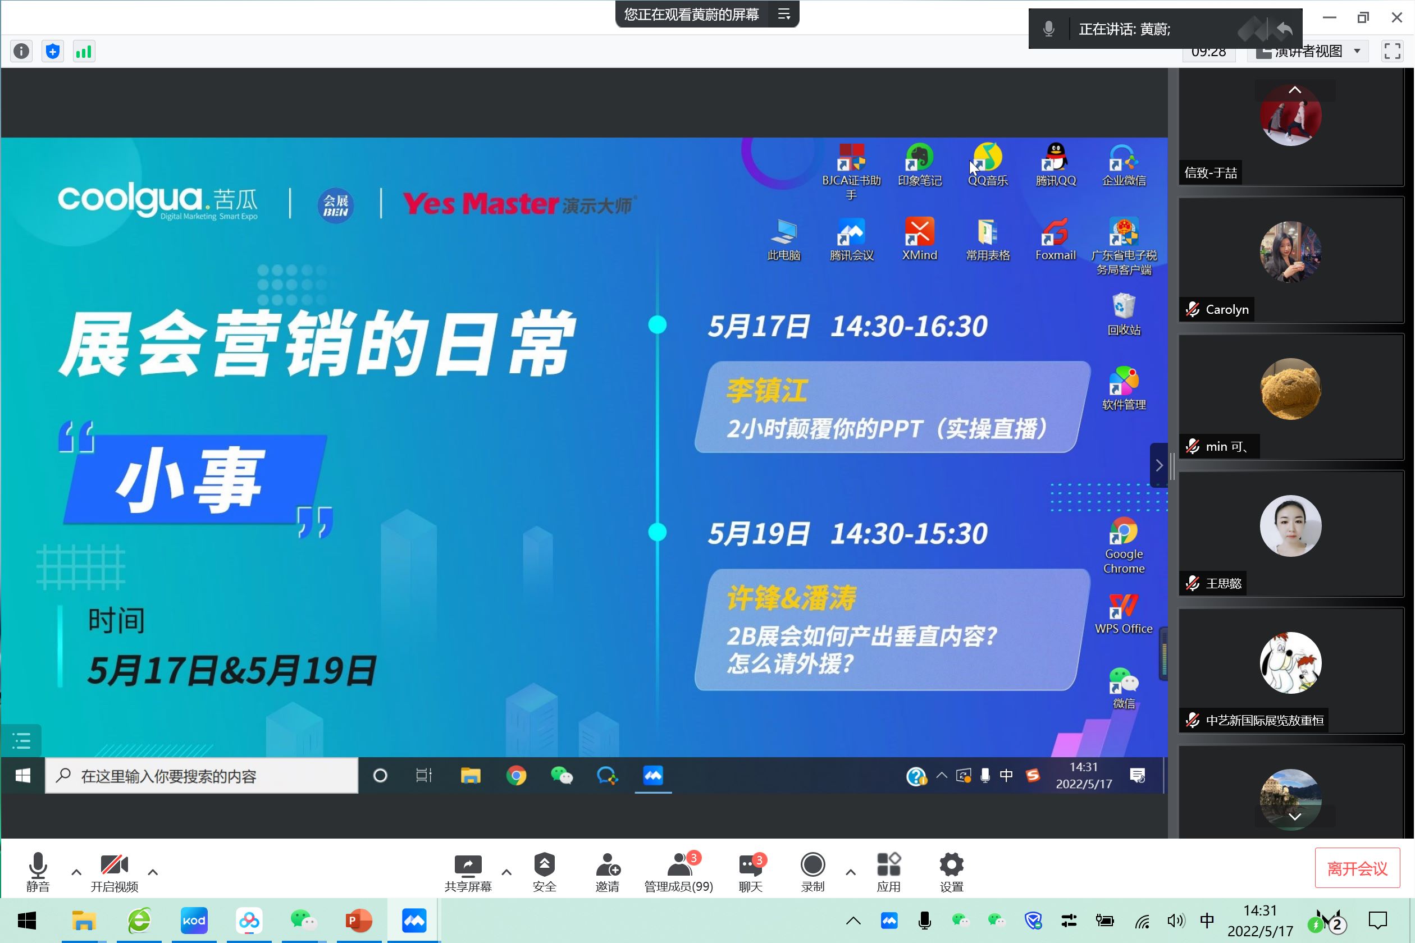Open PowerPoint from the Windows taskbar
The image size is (1415, 943).
click(359, 921)
